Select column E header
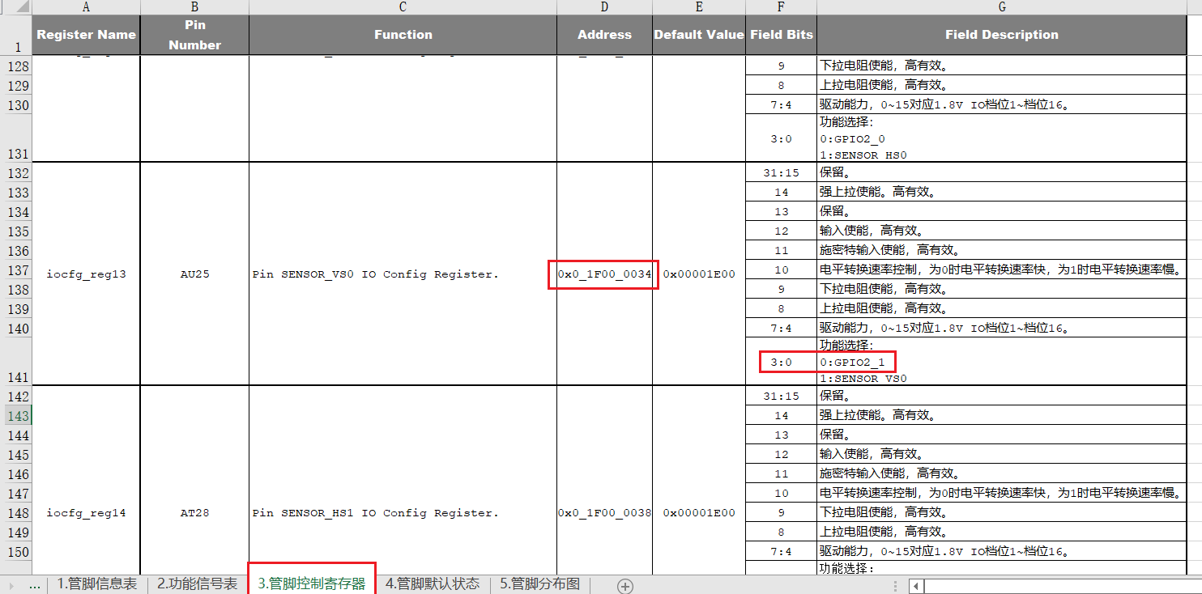1202x594 pixels. pyautogui.click(x=699, y=7)
